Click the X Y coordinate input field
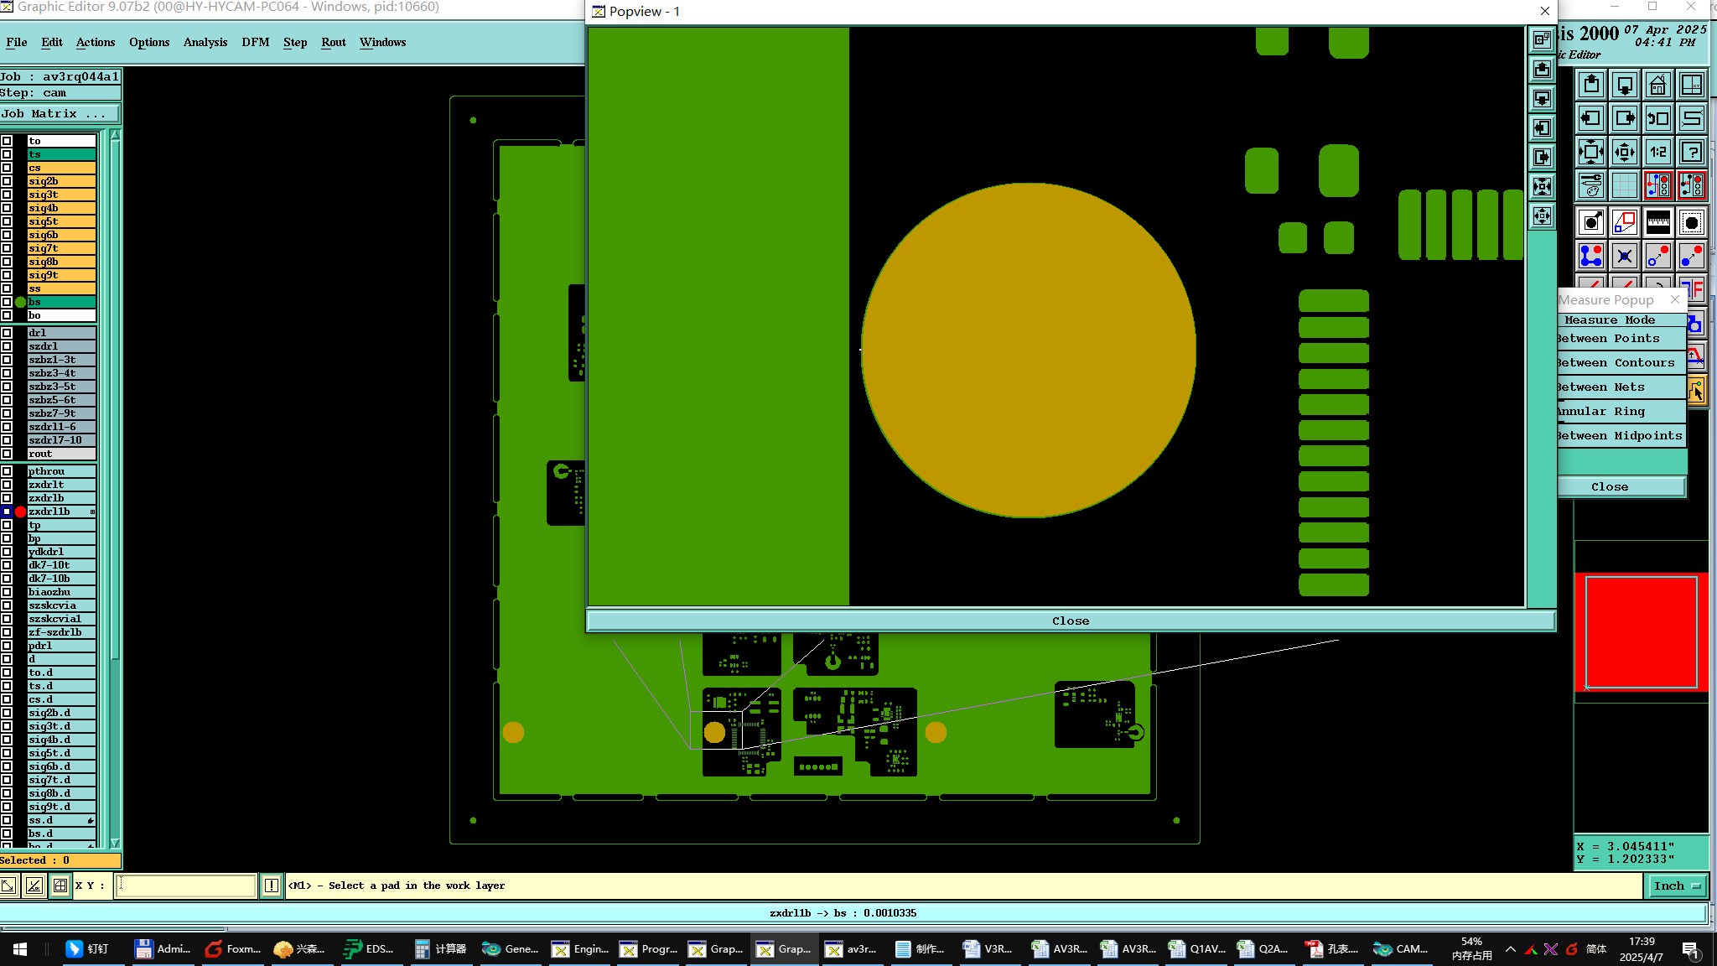This screenshot has width=1717, height=966. [x=185, y=885]
